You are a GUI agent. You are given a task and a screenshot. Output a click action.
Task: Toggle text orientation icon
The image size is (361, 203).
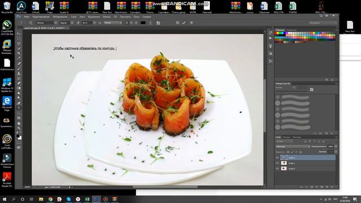[30, 23]
